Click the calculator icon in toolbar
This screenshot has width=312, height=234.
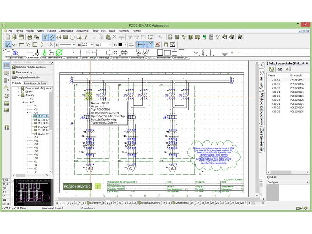(x=177, y=37)
